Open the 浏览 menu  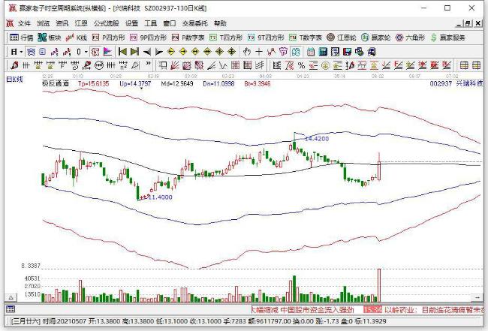(x=44, y=24)
